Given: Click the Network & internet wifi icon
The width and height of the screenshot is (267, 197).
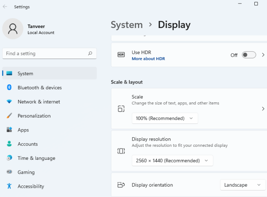Looking at the screenshot, I should (9, 102).
